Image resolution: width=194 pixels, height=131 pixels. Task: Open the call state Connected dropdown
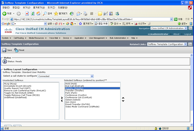(x=65, y=76)
